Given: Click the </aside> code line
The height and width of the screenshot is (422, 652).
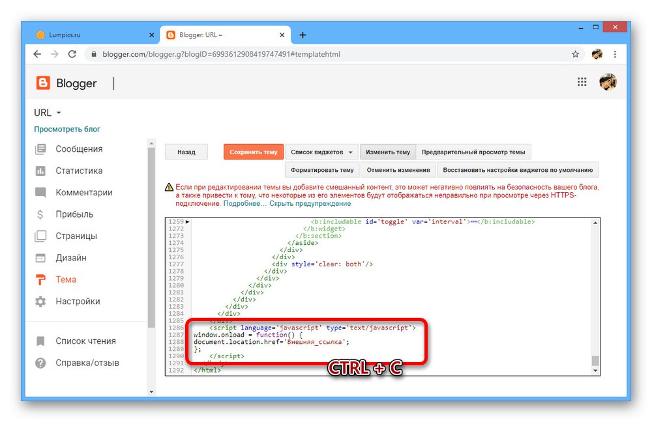Looking at the screenshot, I should 303,243.
